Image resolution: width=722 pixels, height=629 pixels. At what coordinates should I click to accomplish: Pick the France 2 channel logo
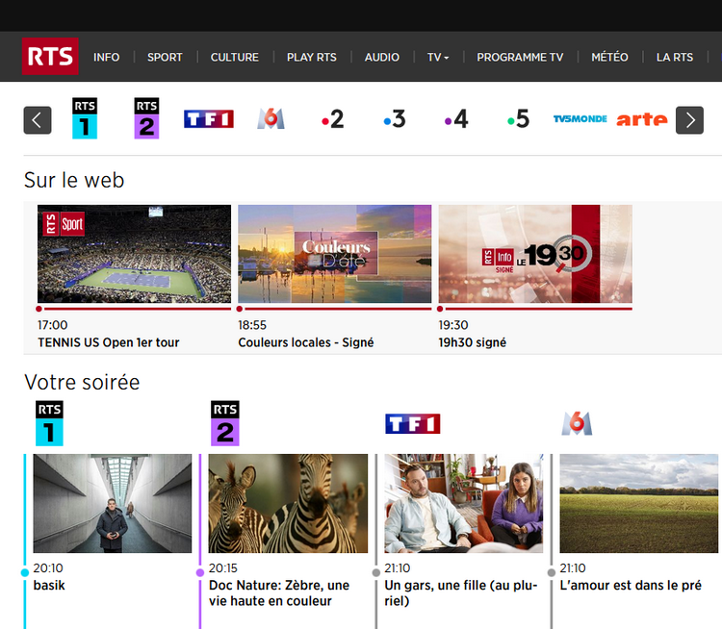pos(332,119)
